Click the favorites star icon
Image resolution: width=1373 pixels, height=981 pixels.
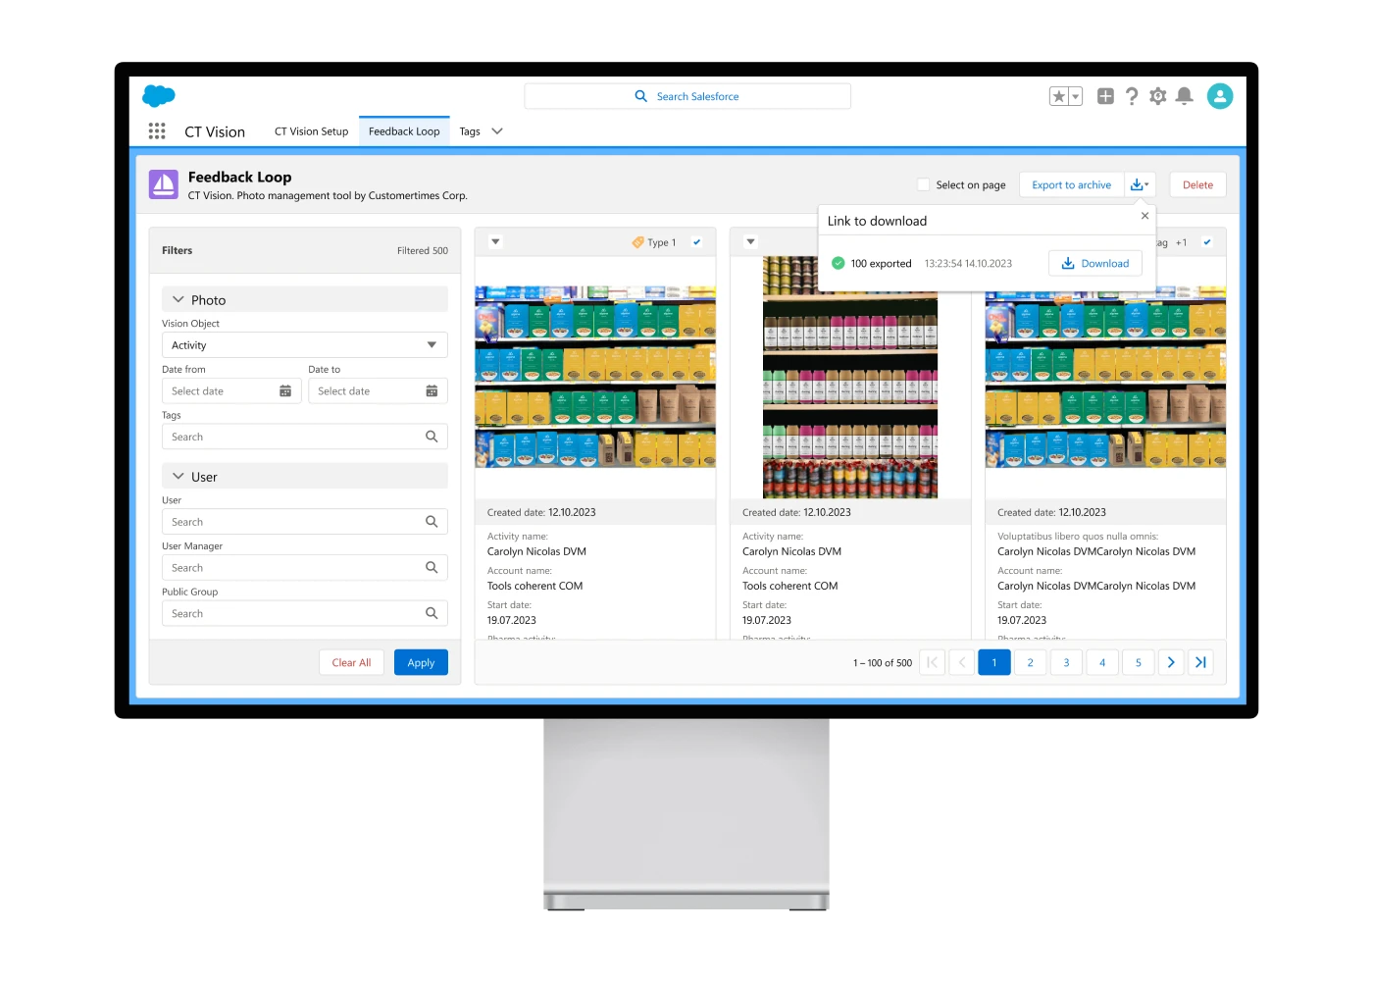[x=1058, y=96]
